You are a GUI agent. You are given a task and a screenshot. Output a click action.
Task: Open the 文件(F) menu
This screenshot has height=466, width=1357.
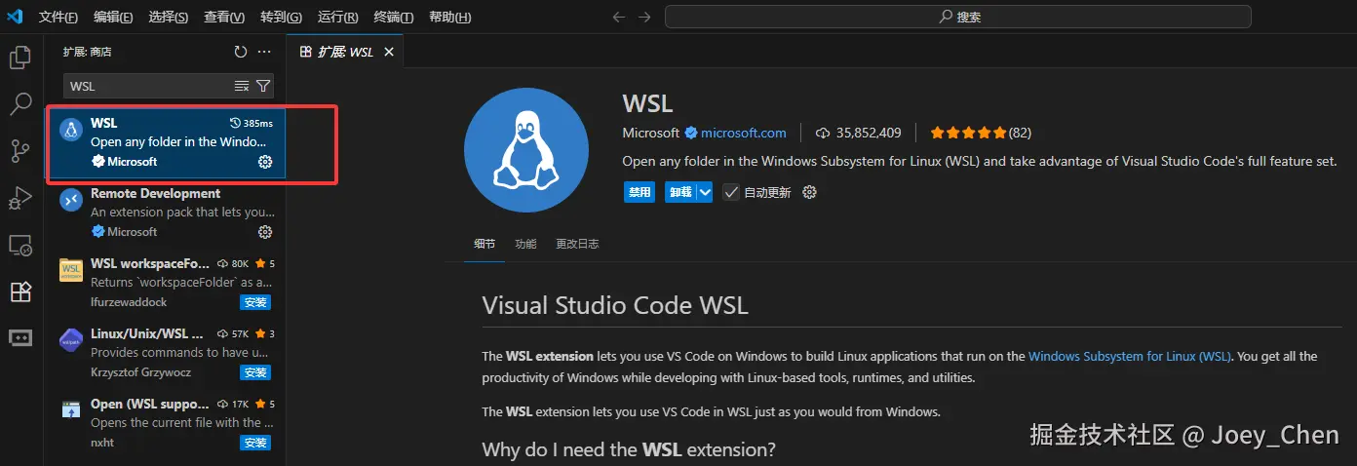58,18
